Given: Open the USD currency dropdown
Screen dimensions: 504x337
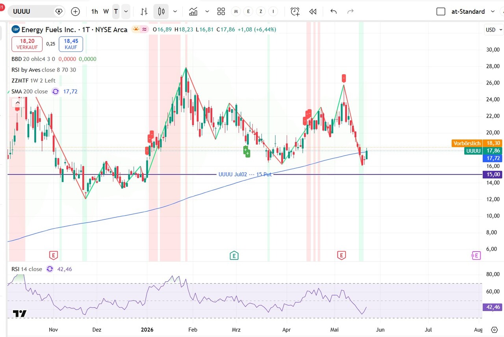Looking at the screenshot, I should 494,29.
